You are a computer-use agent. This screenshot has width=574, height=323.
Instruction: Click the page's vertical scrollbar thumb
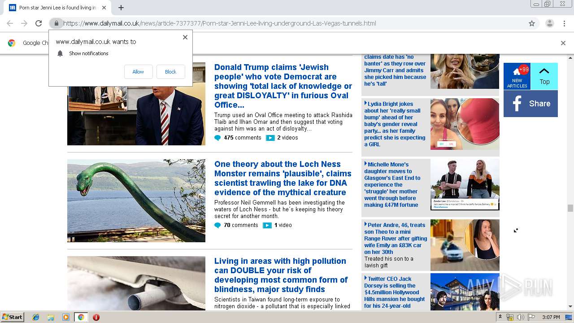(x=570, y=208)
